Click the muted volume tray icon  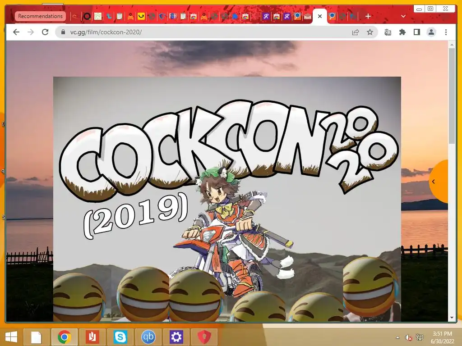point(408,337)
